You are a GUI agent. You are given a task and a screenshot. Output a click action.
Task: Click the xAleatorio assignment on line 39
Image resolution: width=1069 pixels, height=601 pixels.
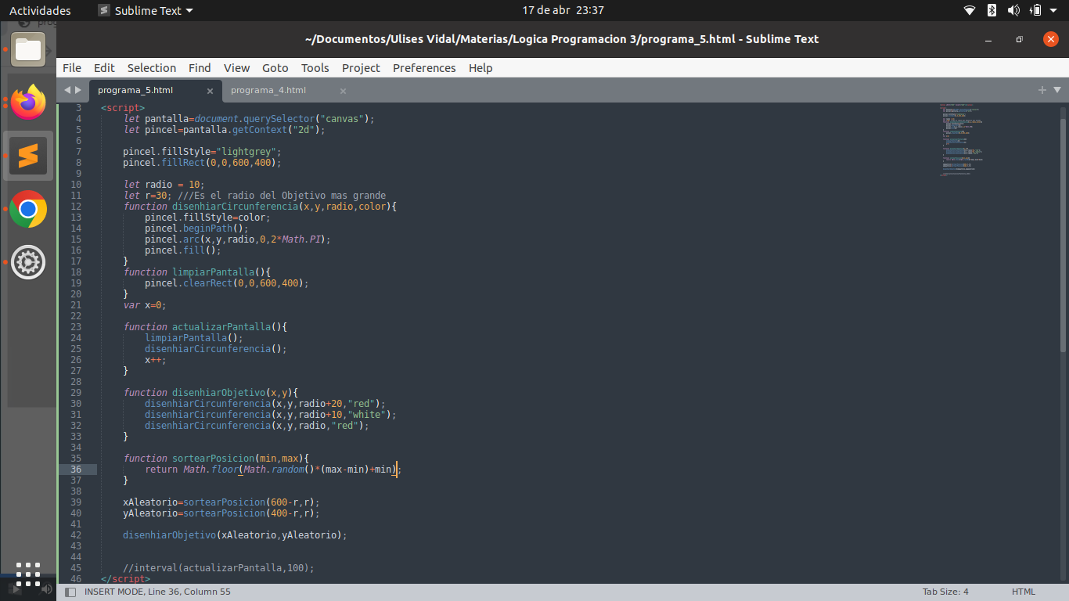click(221, 502)
